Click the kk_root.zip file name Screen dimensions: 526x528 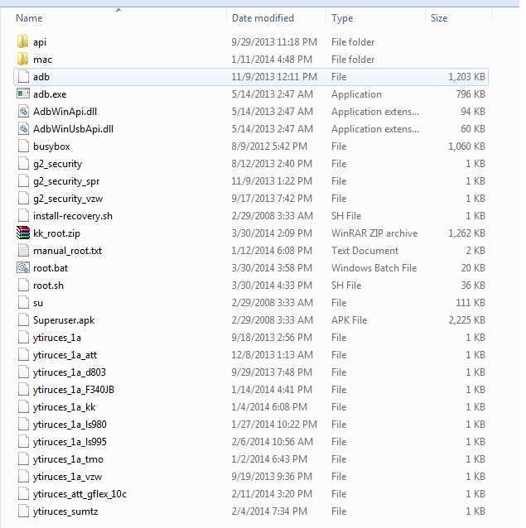point(56,233)
